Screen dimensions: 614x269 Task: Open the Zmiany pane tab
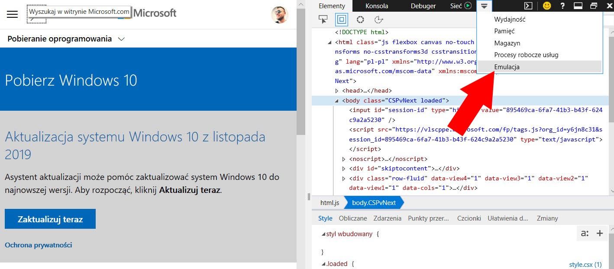point(547,218)
